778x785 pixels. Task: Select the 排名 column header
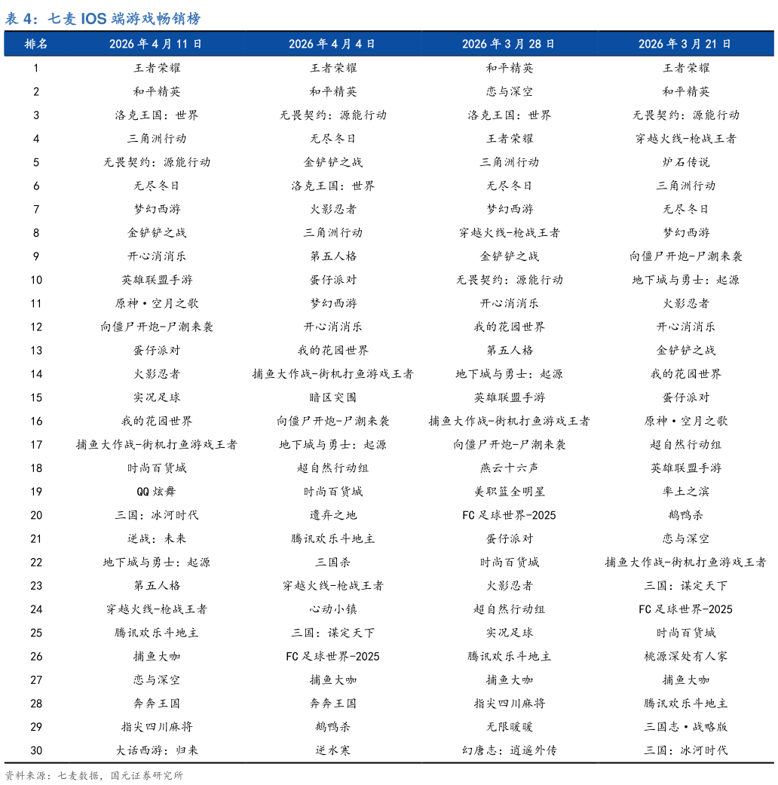(x=36, y=44)
